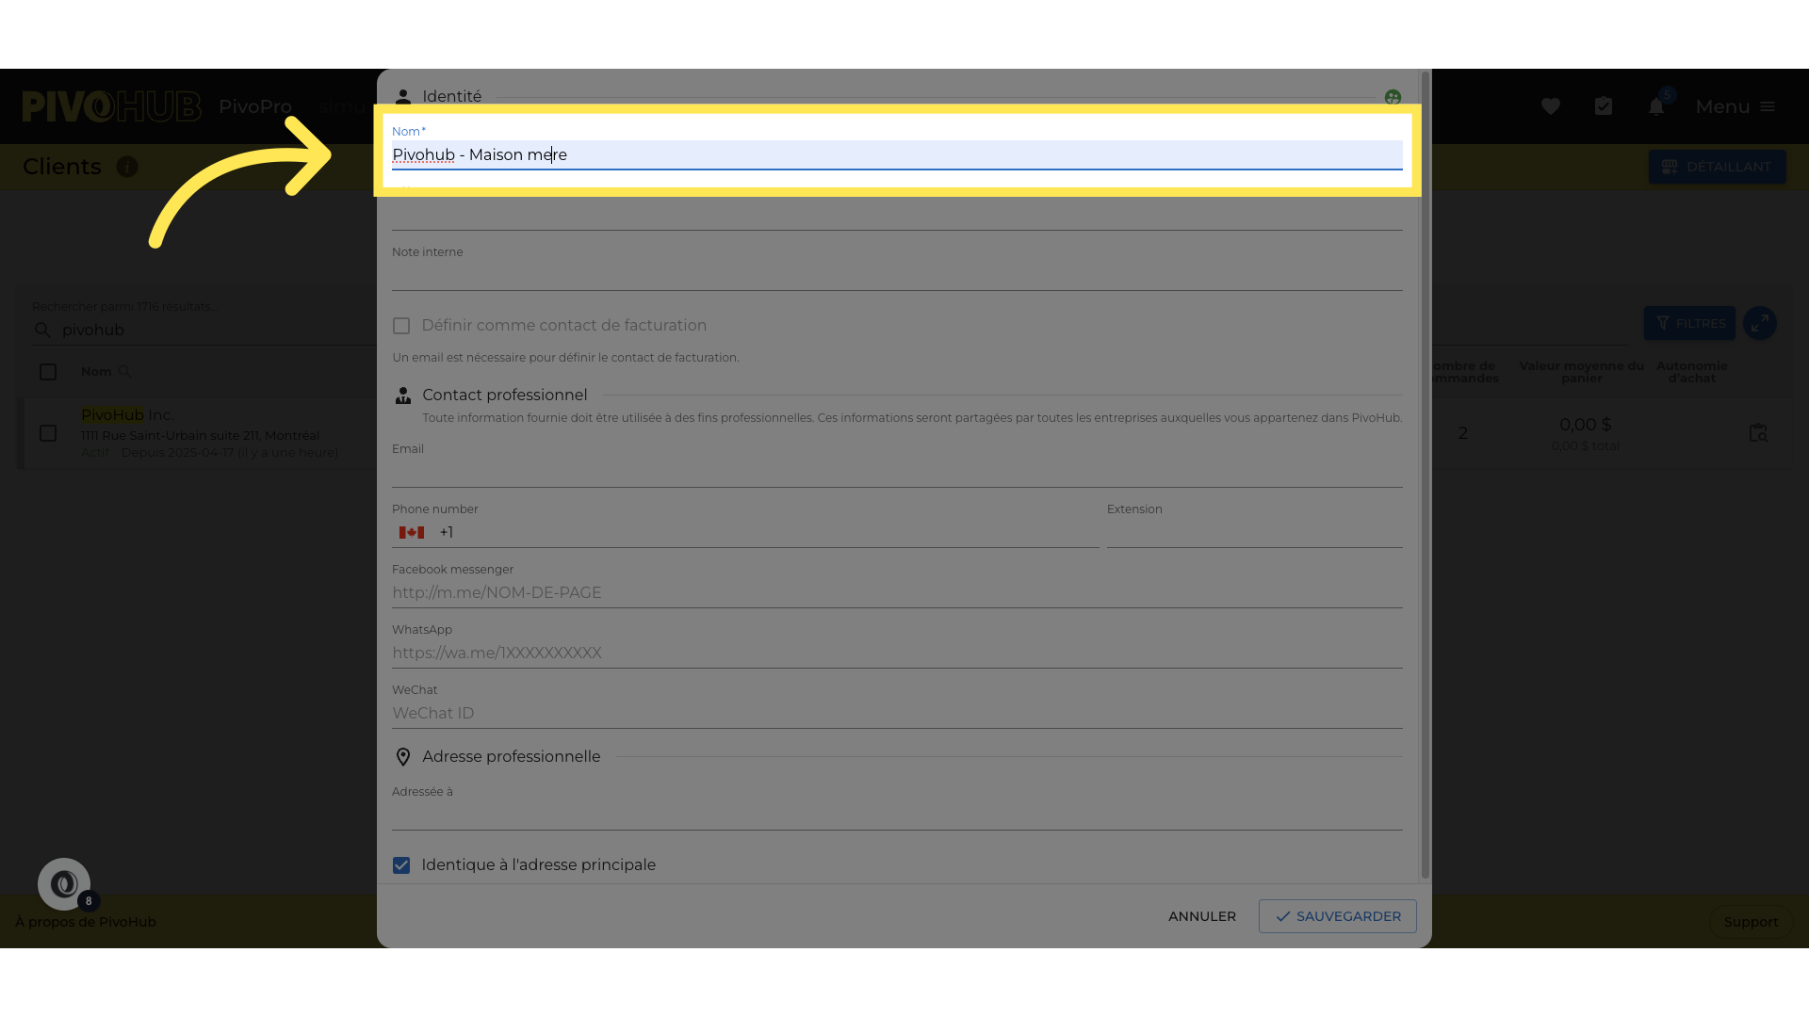
Task: Click SAUVEGARDER to save the contact
Action: pyautogui.click(x=1337, y=916)
